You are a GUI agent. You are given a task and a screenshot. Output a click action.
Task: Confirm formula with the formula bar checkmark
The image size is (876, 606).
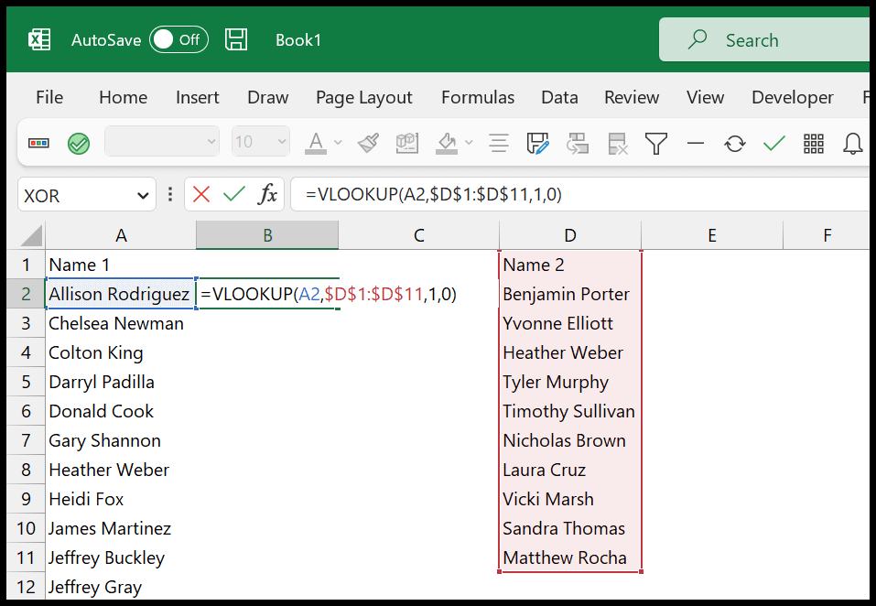[234, 194]
